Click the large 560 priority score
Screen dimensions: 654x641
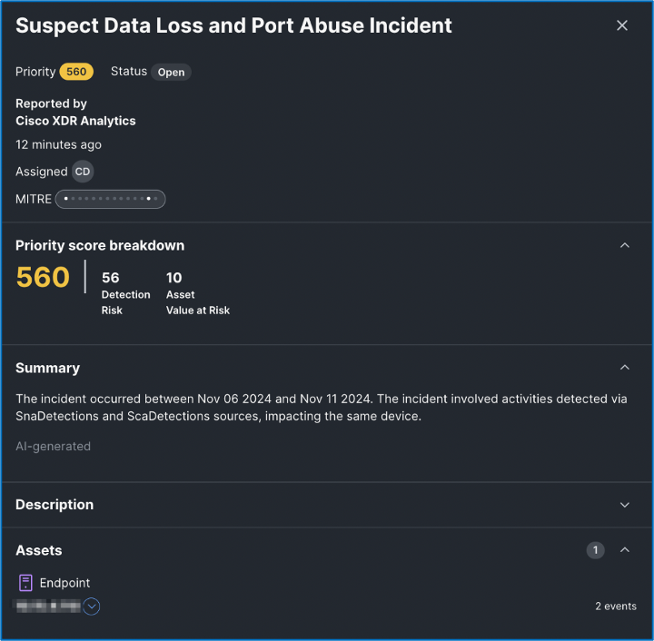point(43,278)
